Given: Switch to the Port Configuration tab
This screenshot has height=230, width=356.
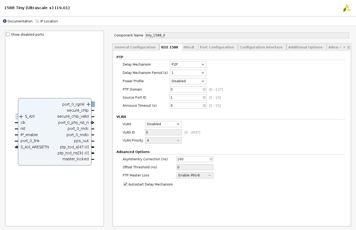Looking at the screenshot, I should (217, 47).
